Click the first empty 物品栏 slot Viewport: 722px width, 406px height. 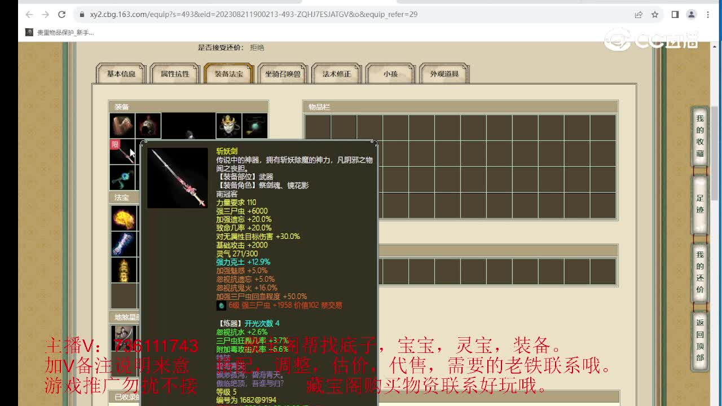(x=318, y=127)
